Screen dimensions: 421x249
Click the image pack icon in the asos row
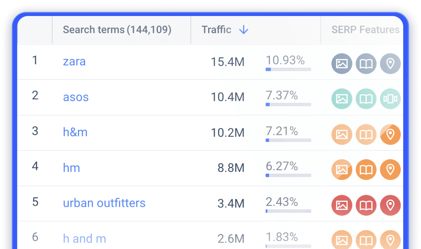click(341, 99)
